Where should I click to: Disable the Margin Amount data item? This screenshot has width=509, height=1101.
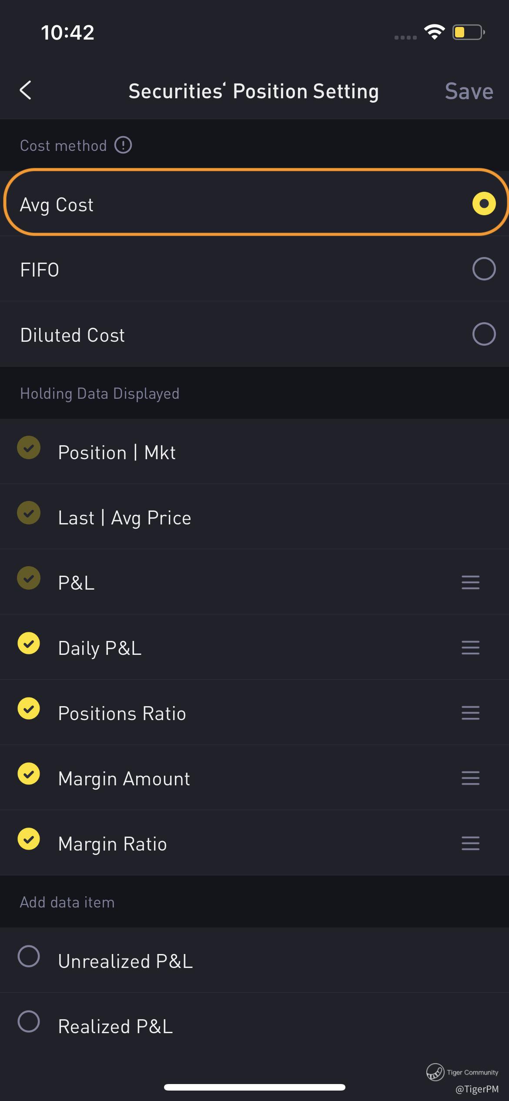click(x=29, y=774)
